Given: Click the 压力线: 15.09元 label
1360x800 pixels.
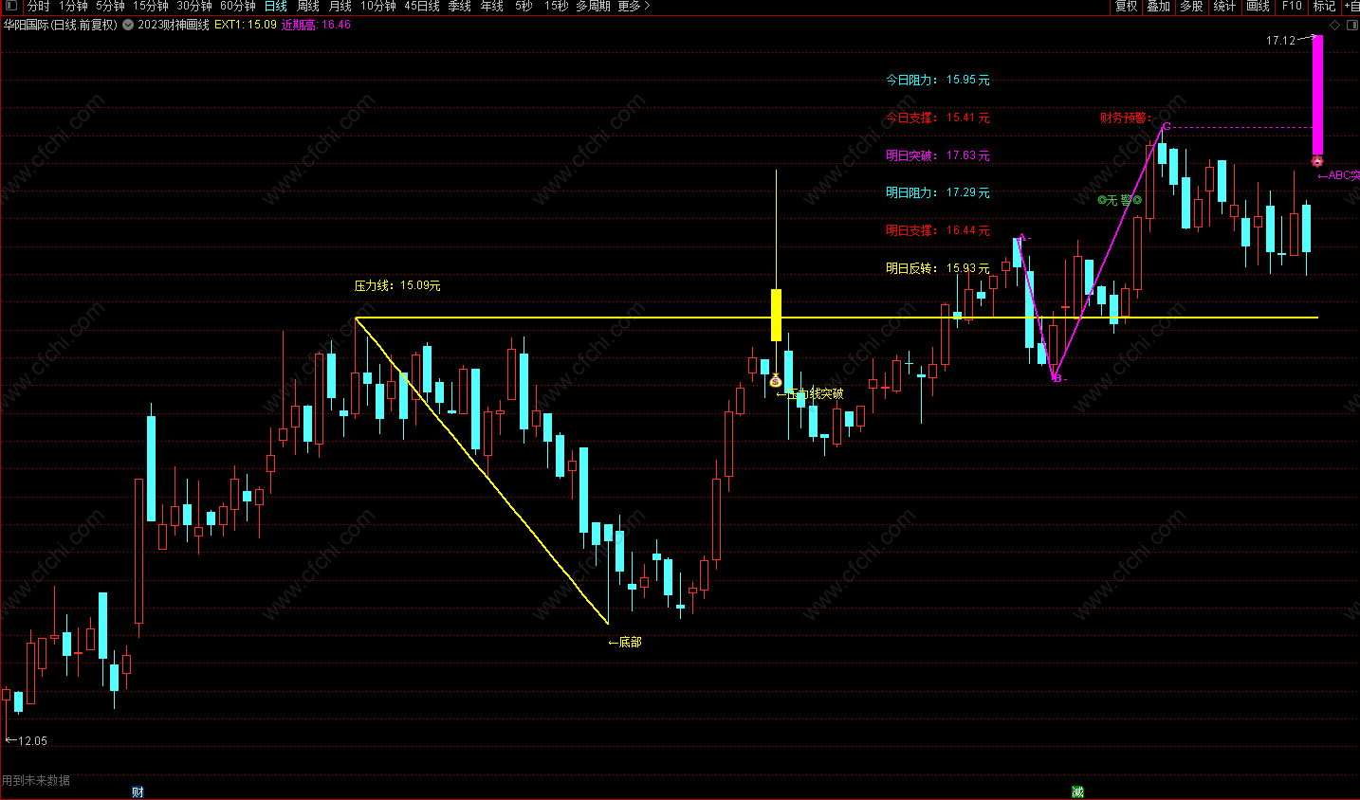Looking at the screenshot, I should coord(397,285).
